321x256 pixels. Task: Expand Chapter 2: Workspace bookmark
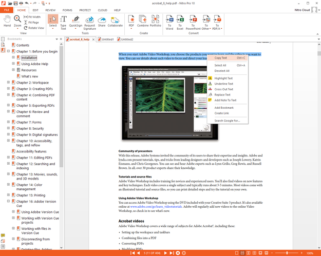[x=8, y=82]
